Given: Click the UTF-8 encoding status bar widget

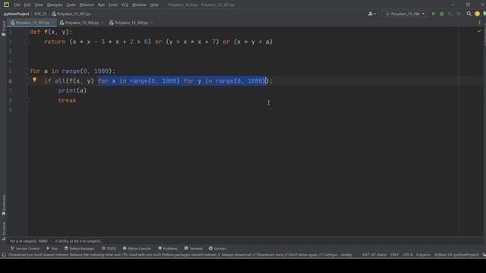Looking at the screenshot, I should click(x=408, y=255).
